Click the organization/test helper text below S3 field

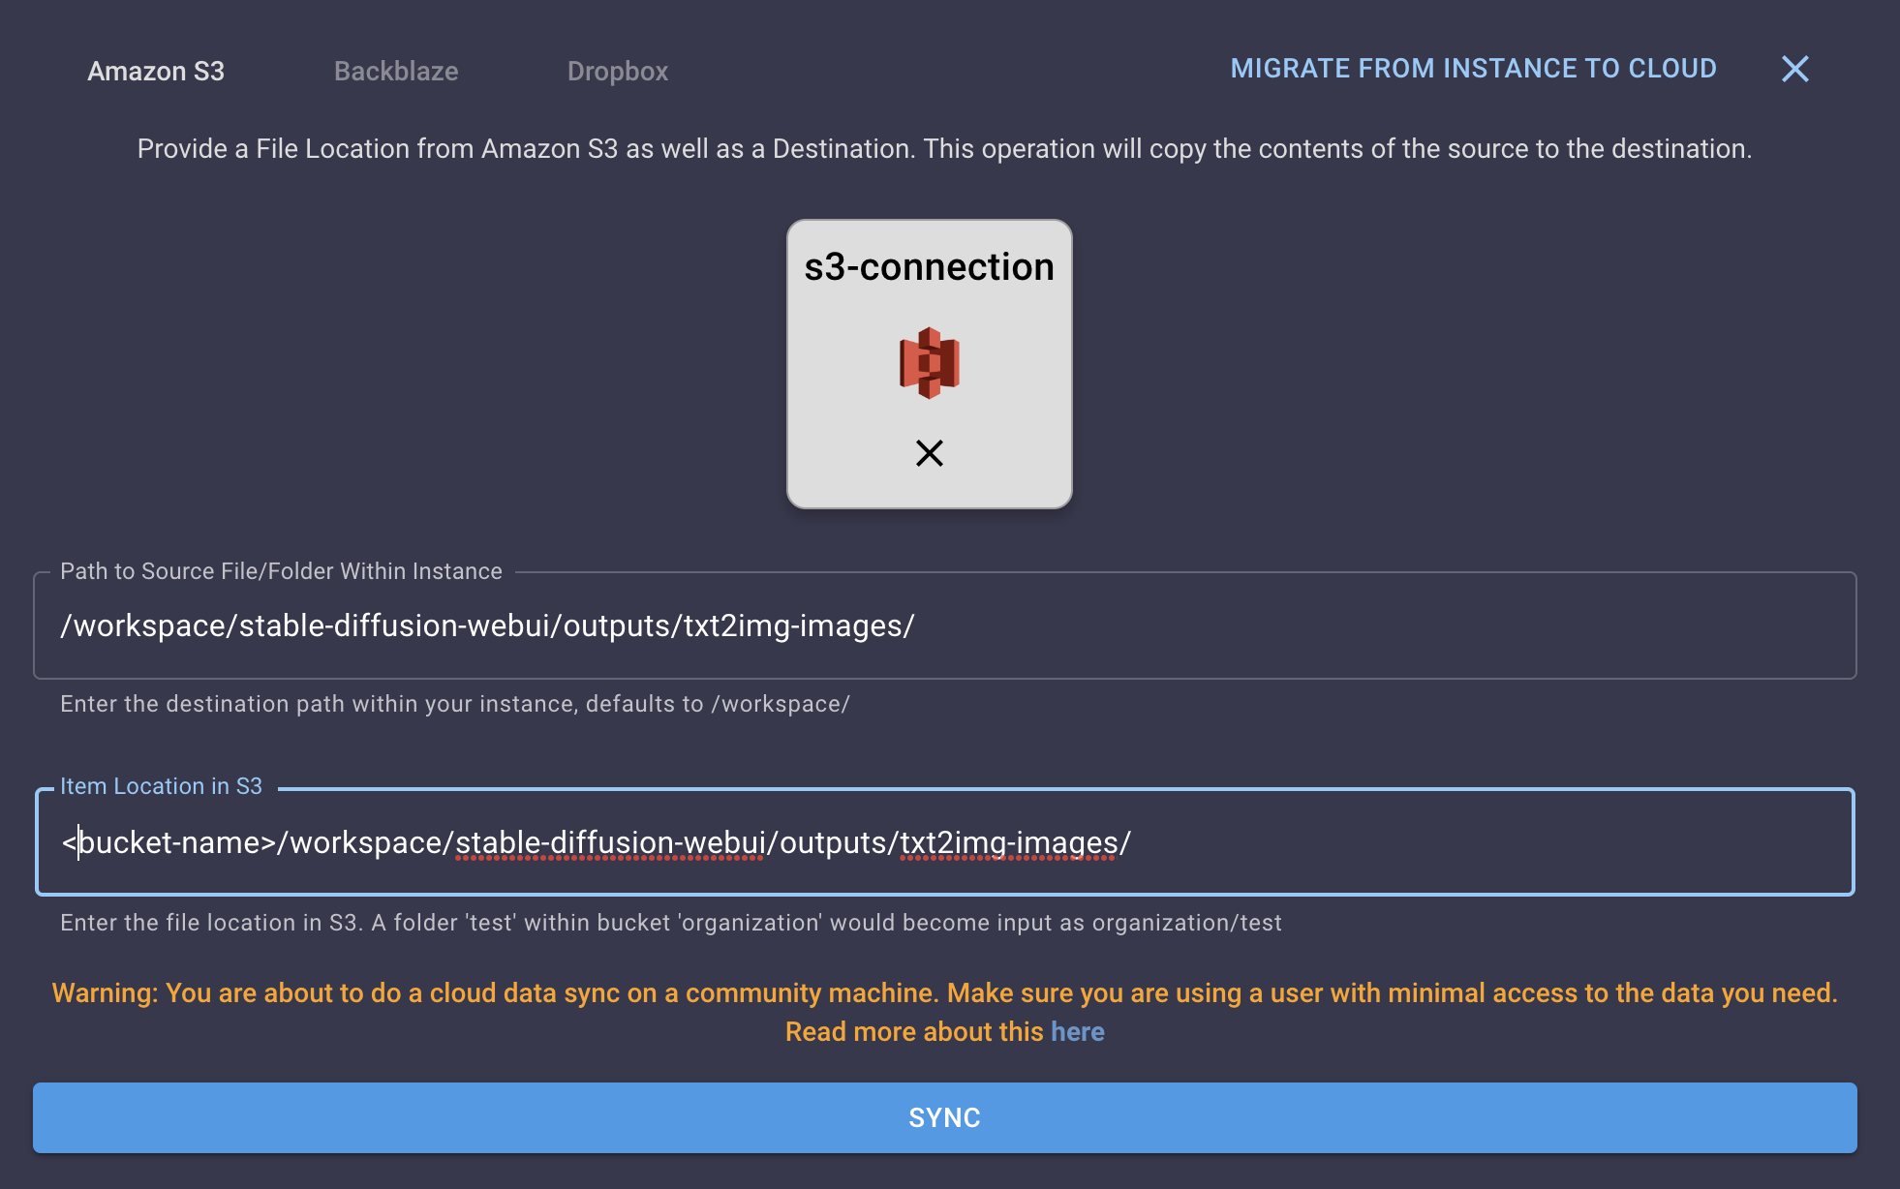pyautogui.click(x=670, y=923)
